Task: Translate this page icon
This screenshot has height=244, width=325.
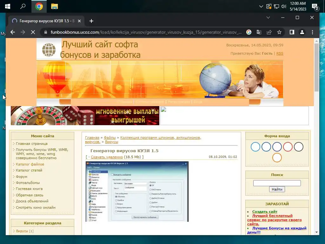Action: tap(259, 32)
